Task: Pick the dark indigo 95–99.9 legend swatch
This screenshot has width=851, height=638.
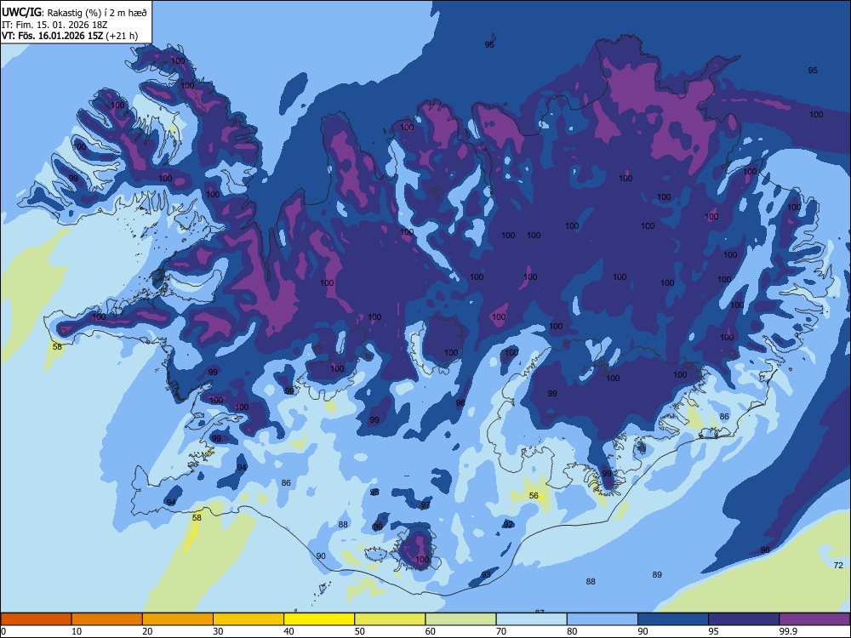Action: [x=744, y=619]
